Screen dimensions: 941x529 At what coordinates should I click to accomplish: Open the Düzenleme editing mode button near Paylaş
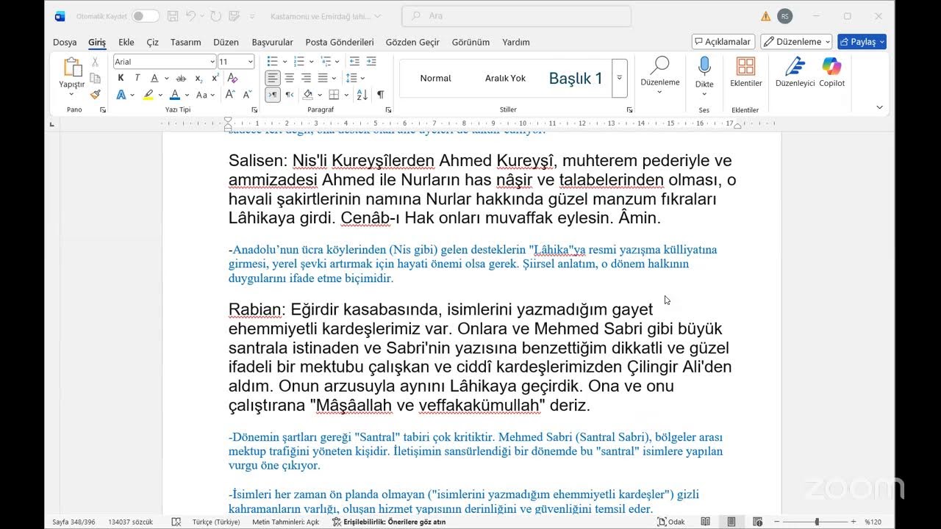(x=796, y=42)
